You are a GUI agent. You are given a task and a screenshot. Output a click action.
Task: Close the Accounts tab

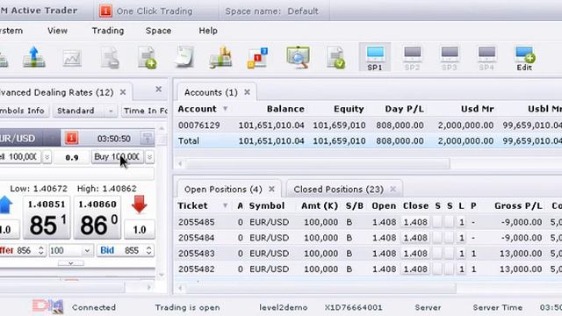click(247, 92)
